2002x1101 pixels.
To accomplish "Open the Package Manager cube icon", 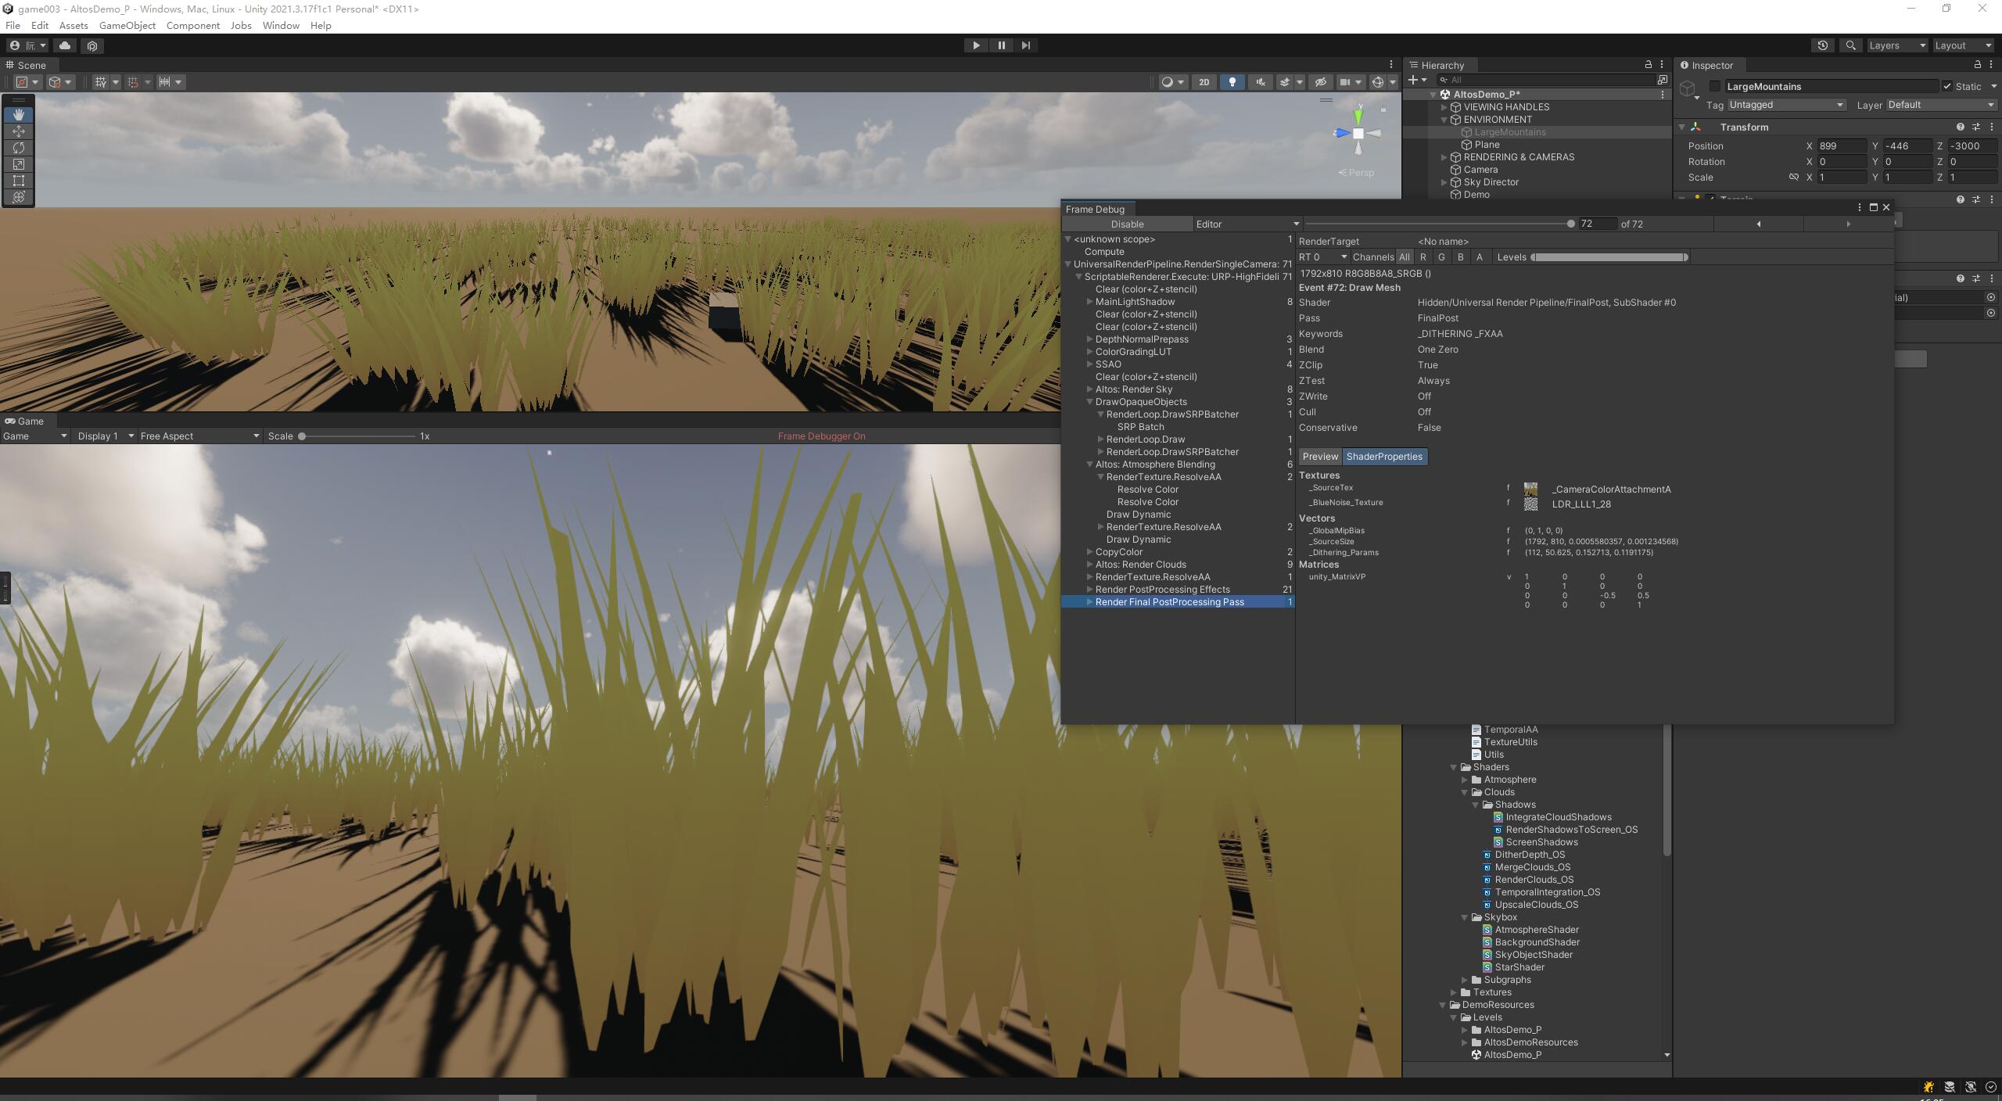I will pyautogui.click(x=92, y=45).
